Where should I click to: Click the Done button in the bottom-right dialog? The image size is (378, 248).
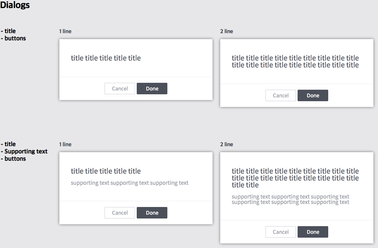(x=313, y=232)
